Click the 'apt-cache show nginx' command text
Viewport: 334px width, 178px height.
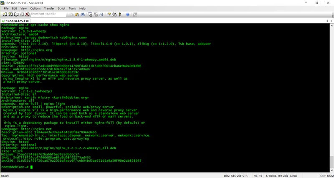50,25
